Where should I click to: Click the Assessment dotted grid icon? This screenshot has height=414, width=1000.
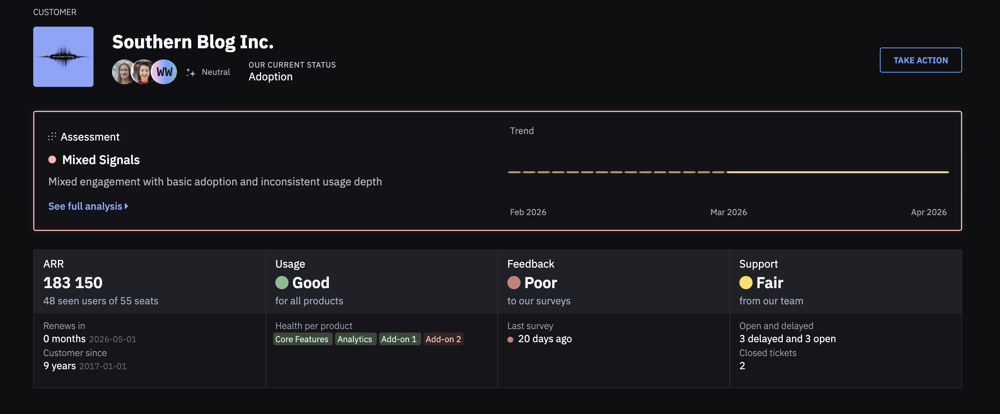pyautogui.click(x=52, y=137)
